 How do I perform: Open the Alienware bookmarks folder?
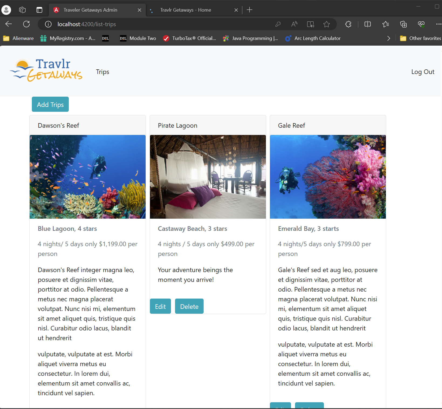[x=18, y=38]
